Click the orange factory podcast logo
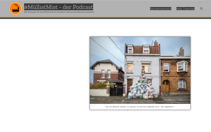 tap(15, 8)
